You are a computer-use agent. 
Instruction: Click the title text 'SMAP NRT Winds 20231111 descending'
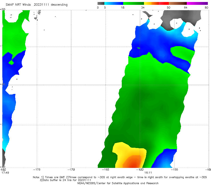(36, 5)
